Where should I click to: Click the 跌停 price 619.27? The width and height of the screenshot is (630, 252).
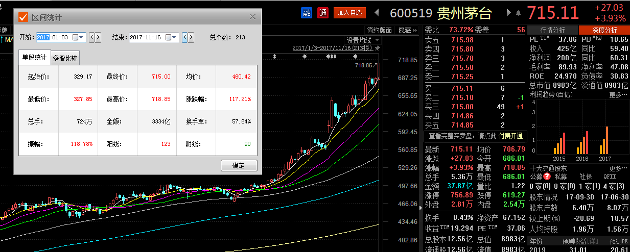(x=513, y=195)
